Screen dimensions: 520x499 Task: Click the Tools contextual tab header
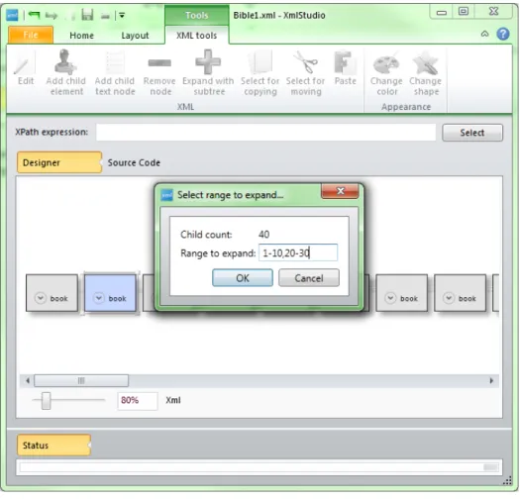click(x=197, y=15)
